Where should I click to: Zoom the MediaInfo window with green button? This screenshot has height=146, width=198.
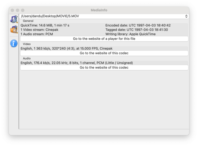click(x=23, y=10)
